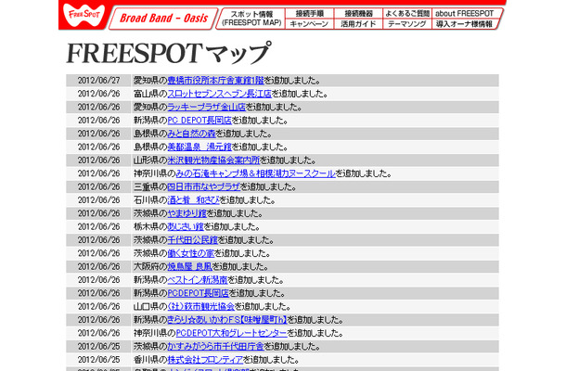Image resolution: width=566 pixels, height=371 pixels.
Task: Select the 接続手順 menu item
Action: (x=309, y=13)
